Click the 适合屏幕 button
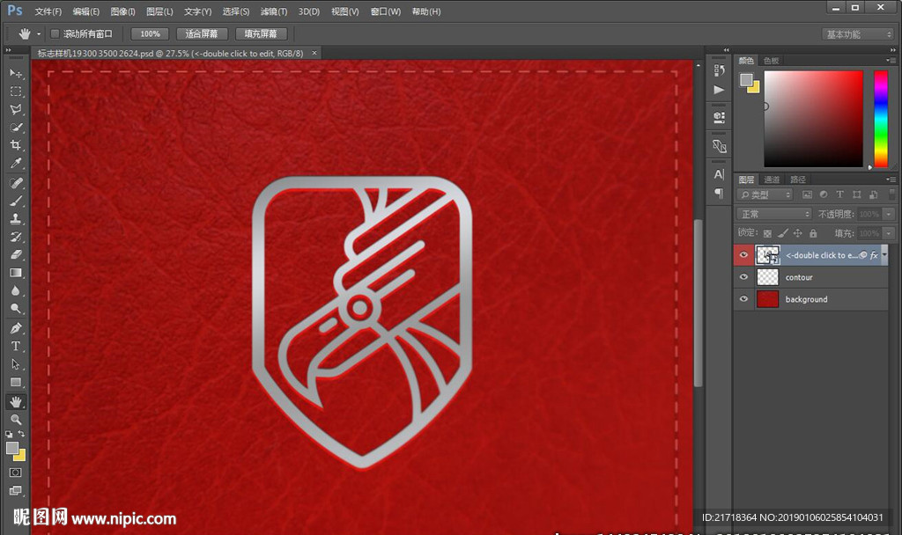 pos(202,34)
